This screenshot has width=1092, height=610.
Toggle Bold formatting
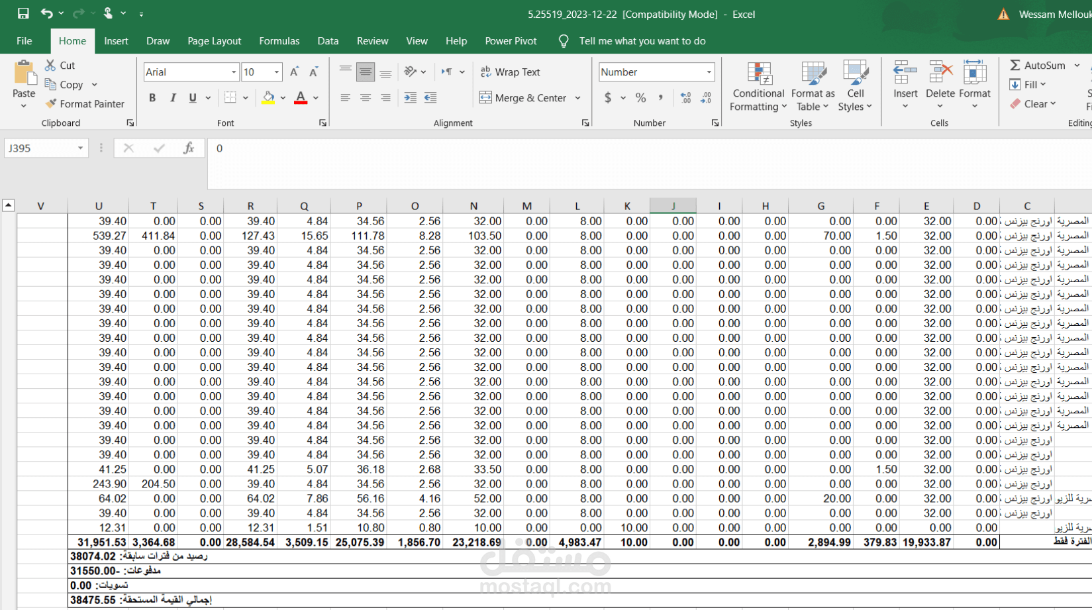point(152,97)
